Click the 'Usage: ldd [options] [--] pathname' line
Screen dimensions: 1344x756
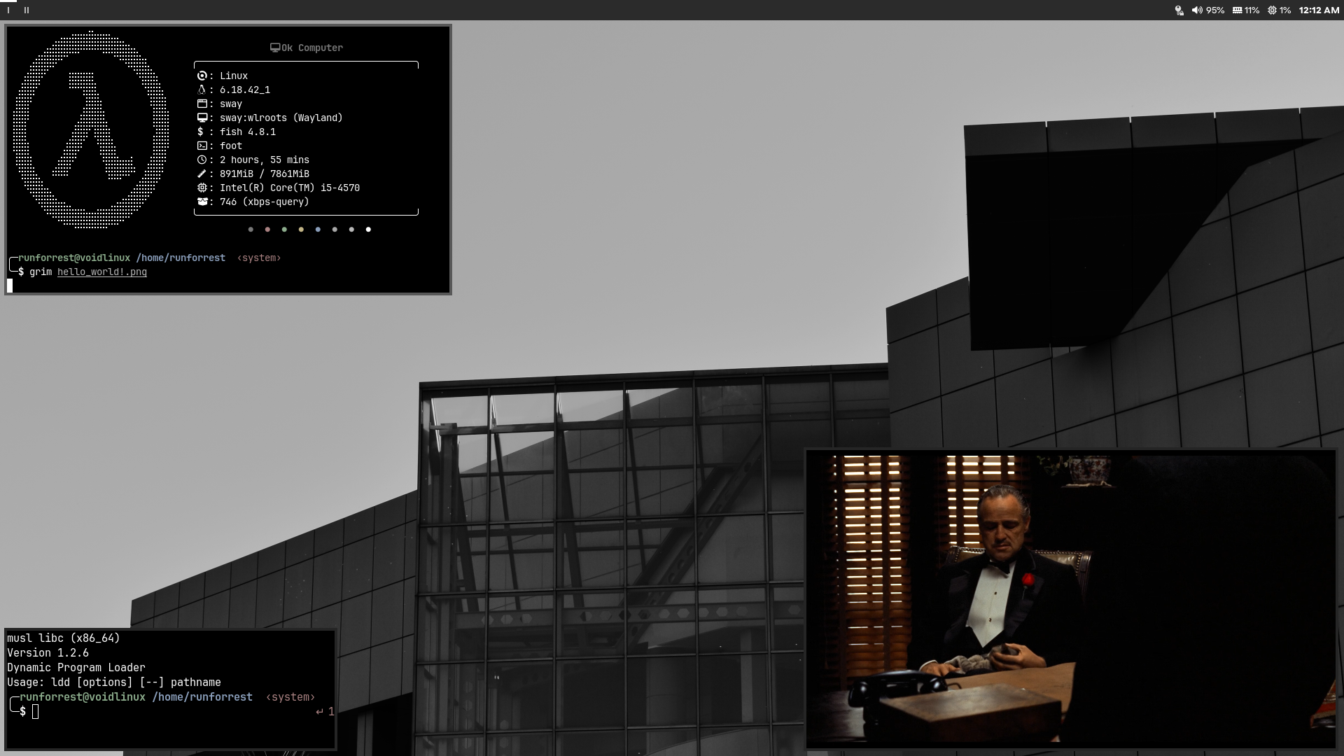pyautogui.click(x=114, y=682)
